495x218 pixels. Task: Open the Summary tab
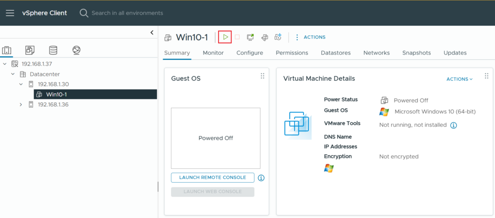[177, 53]
